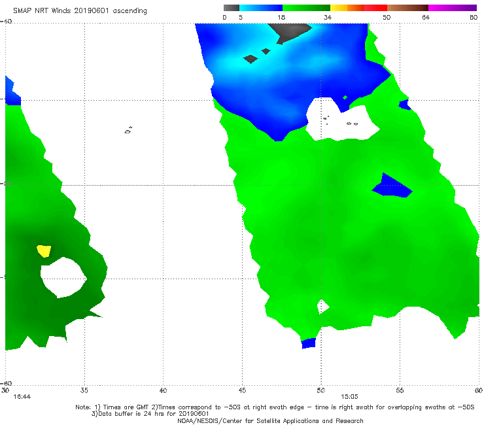Image resolution: width=484 pixels, height=425 pixels.
Task: Click the longitude axis label "40"
Action: click(x=163, y=390)
